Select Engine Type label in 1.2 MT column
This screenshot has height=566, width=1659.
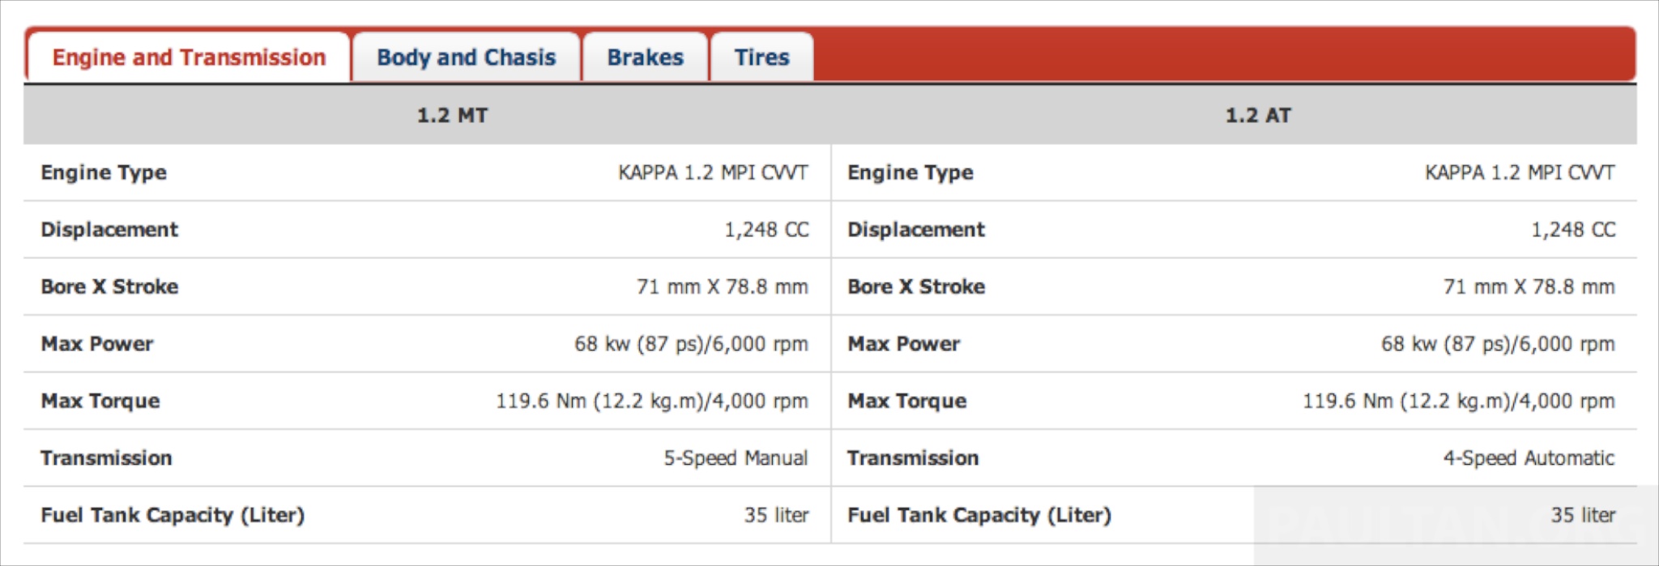(x=104, y=172)
